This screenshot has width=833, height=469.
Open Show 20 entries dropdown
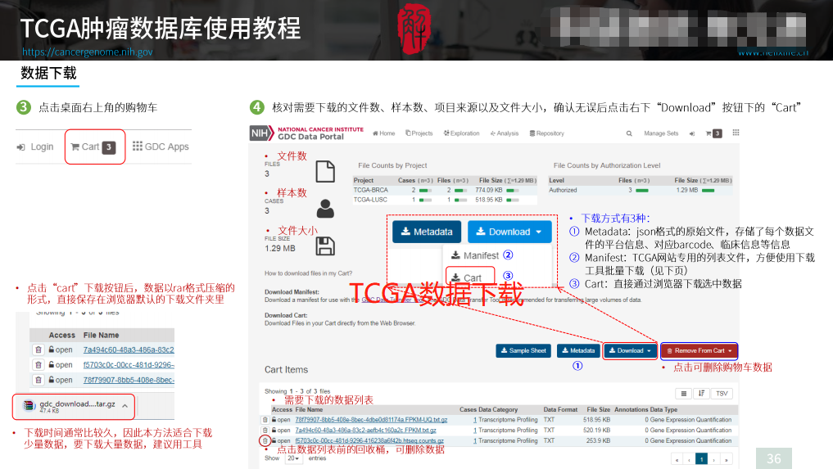pos(293,458)
